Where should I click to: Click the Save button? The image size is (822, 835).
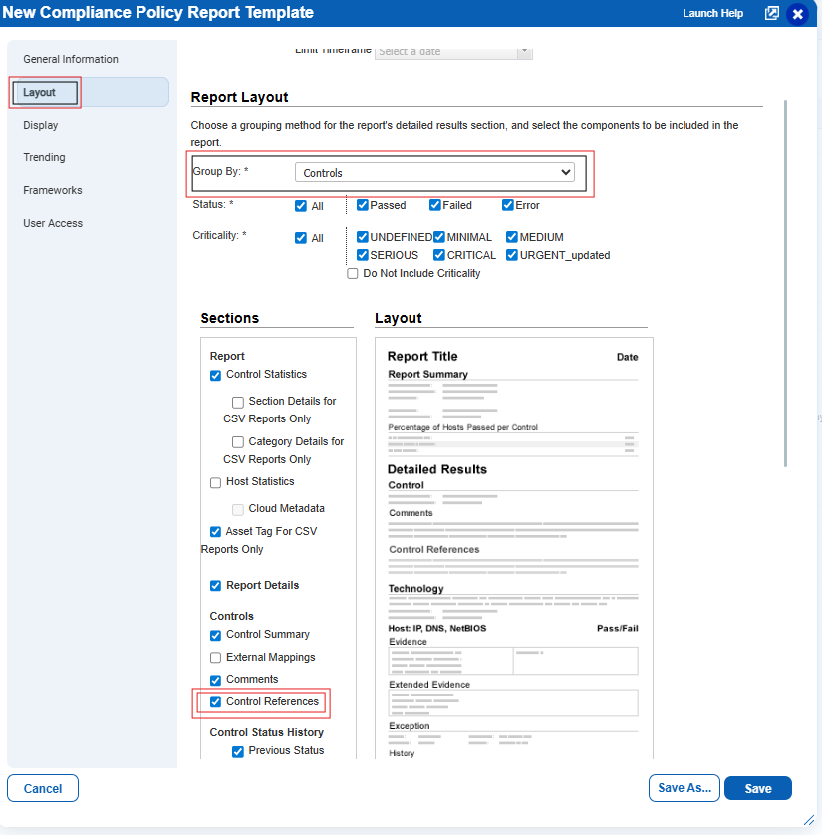click(758, 788)
